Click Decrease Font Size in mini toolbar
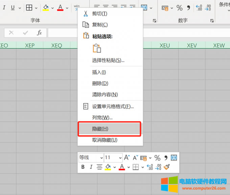The height and width of the screenshot is (195, 230). 135,158
